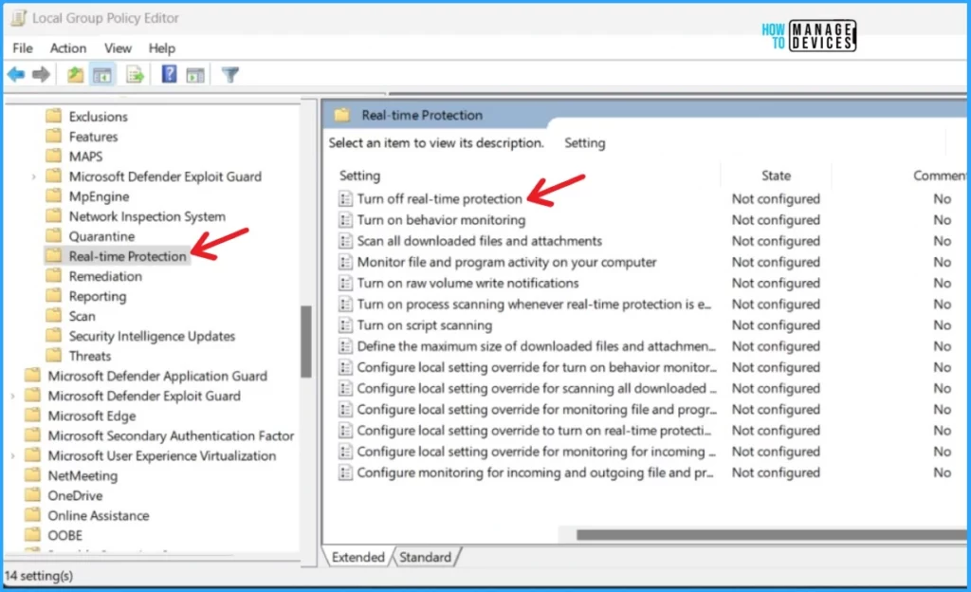Click the Forward arrow toolbar icon
This screenshot has height=592, width=971.
(42, 75)
